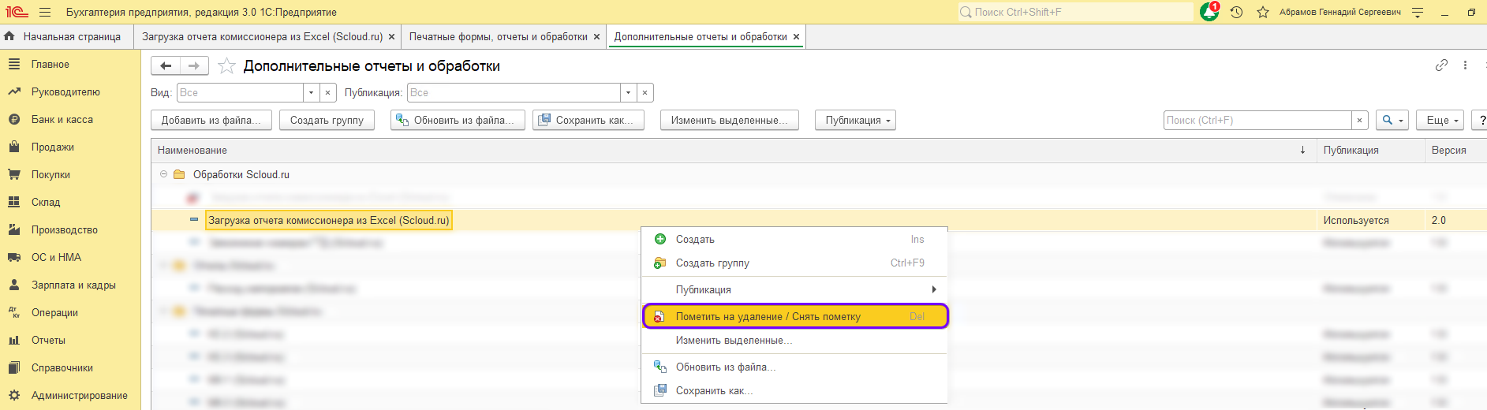This screenshot has height=410, width=1487.
Task: Expand the Вид dropdown arrow
Action: [x=311, y=93]
